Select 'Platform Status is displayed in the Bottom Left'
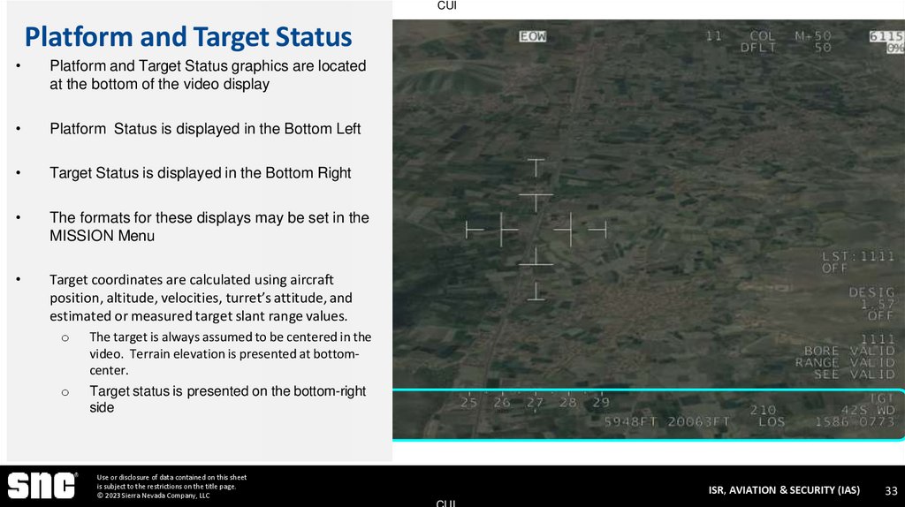Image resolution: width=905 pixels, height=507 pixels. coord(205,129)
